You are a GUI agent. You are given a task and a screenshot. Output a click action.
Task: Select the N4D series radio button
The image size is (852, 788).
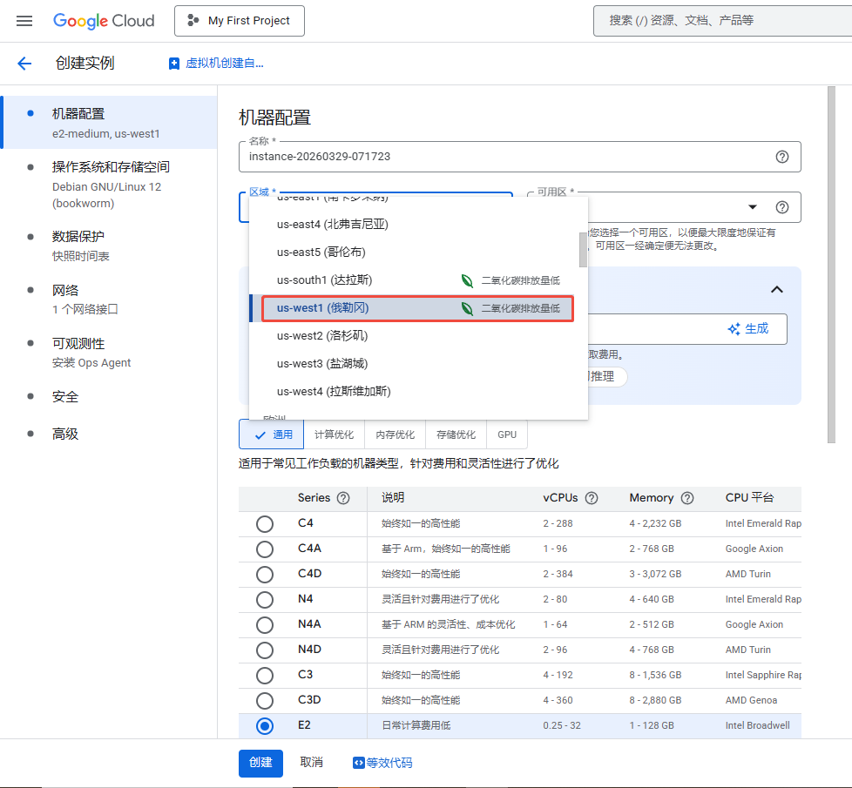(x=265, y=650)
